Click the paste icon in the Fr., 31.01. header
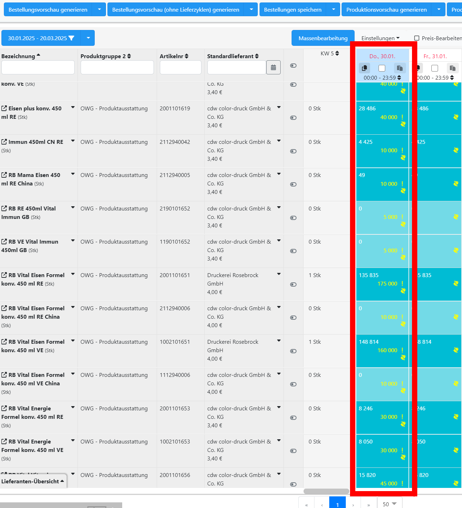This screenshot has height=508, width=462. point(453,68)
